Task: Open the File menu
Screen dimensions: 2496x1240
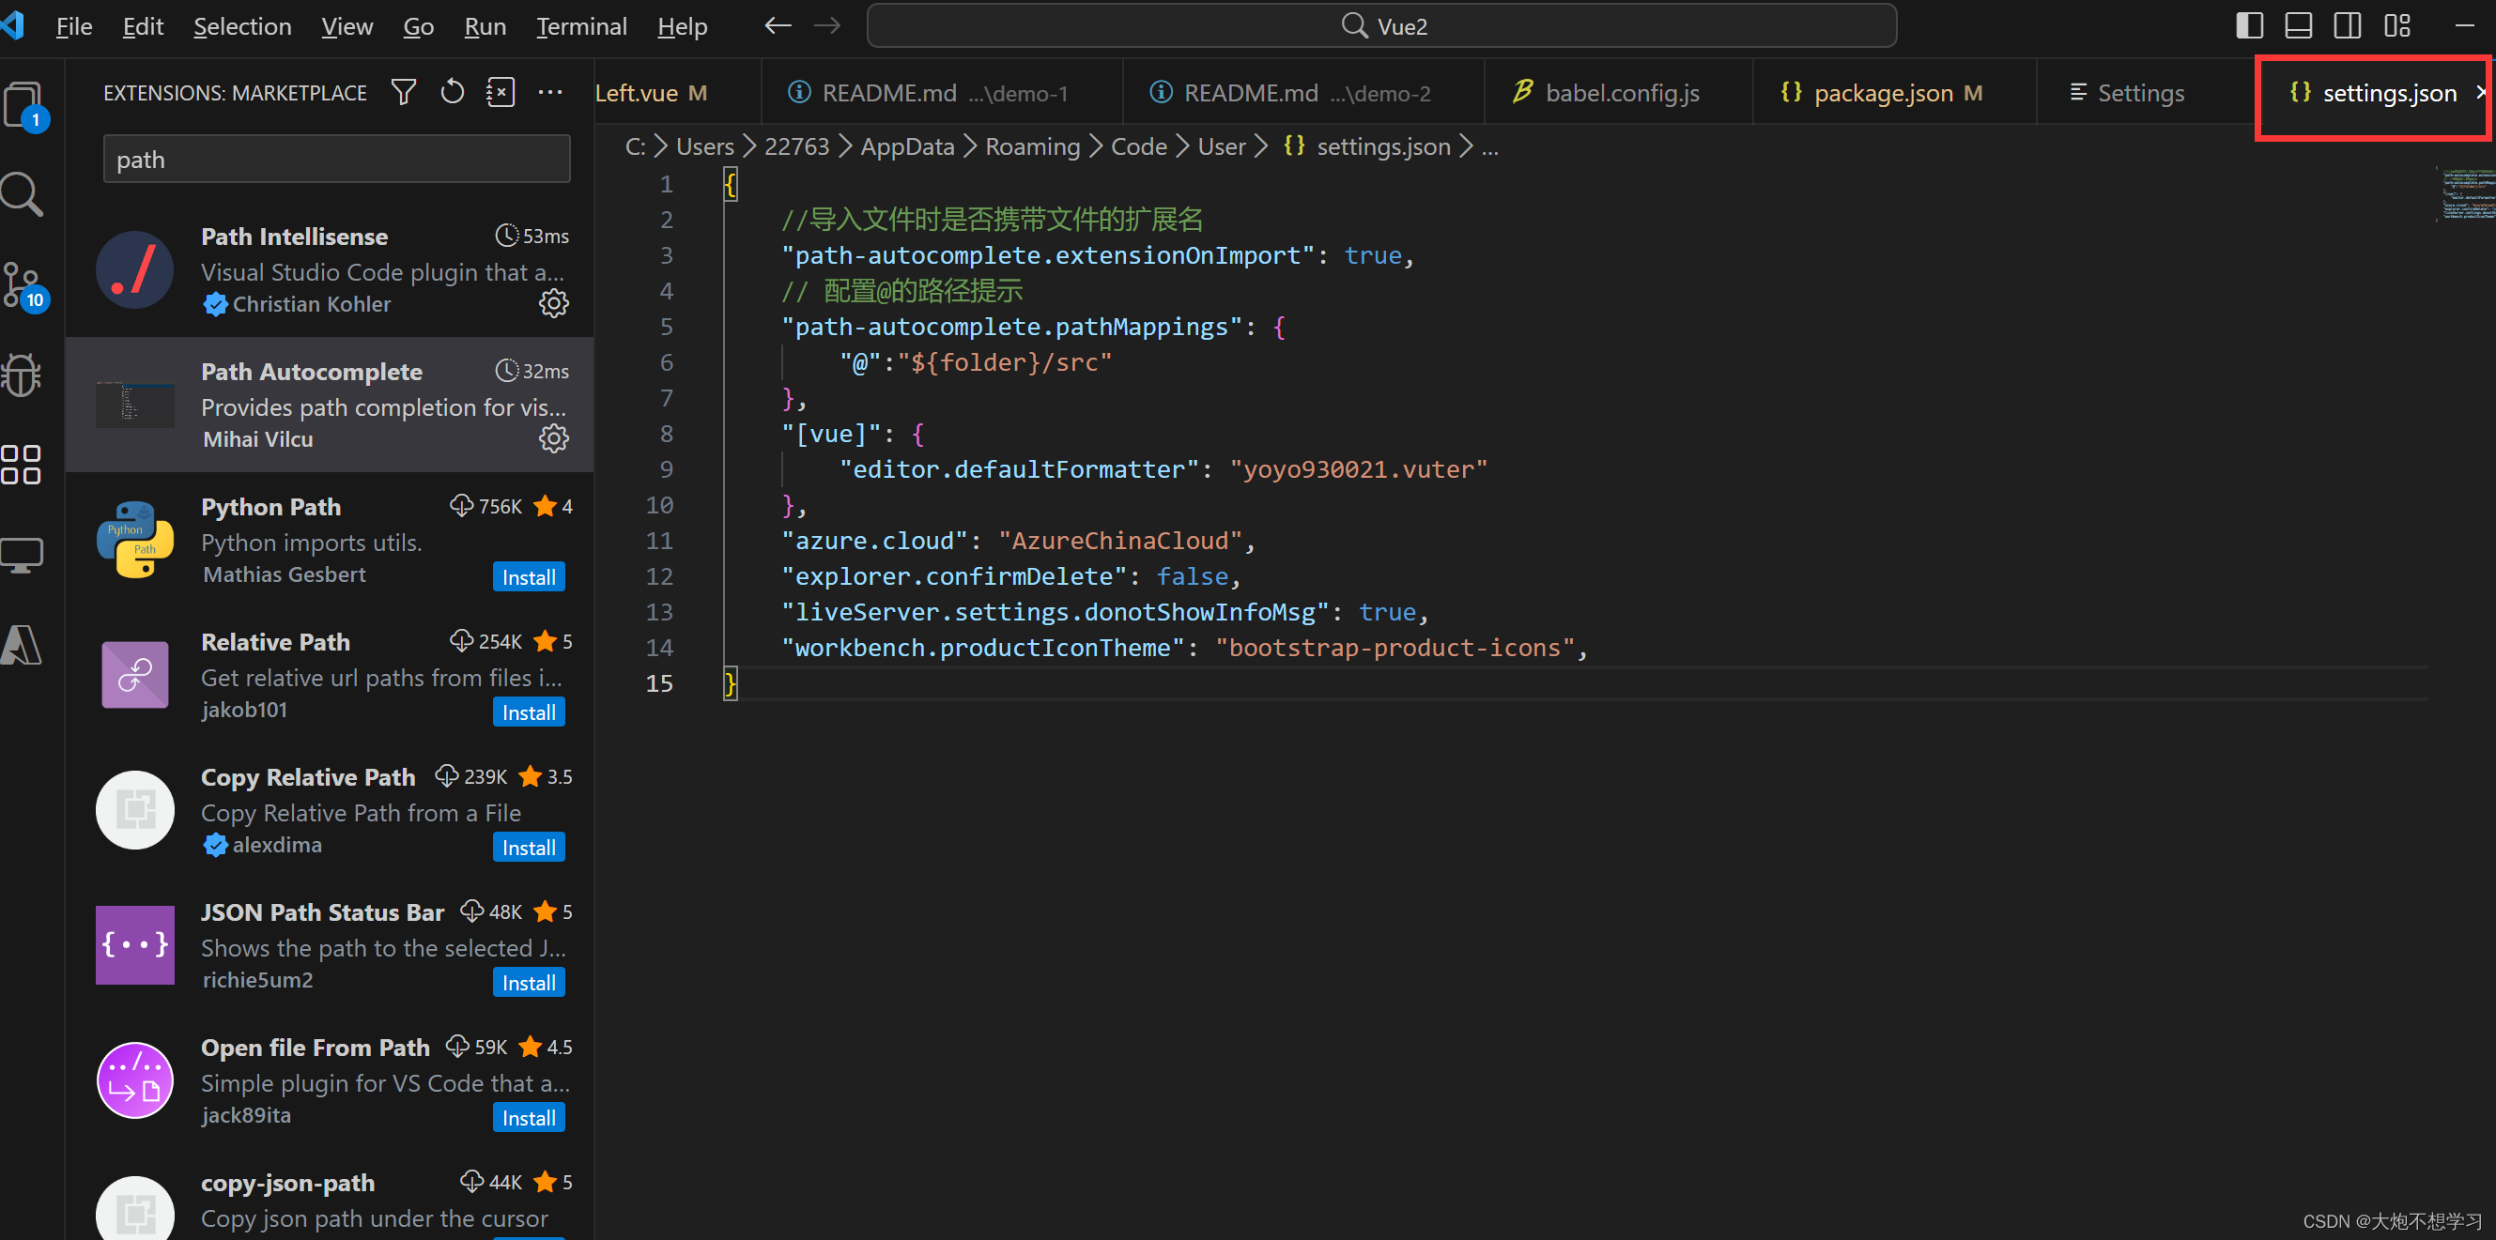Action: click(x=73, y=26)
